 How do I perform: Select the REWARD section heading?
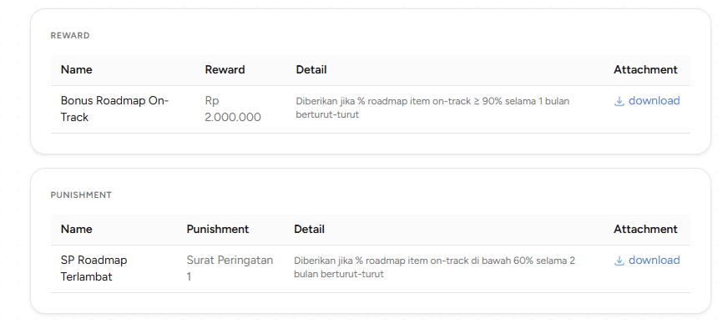70,35
